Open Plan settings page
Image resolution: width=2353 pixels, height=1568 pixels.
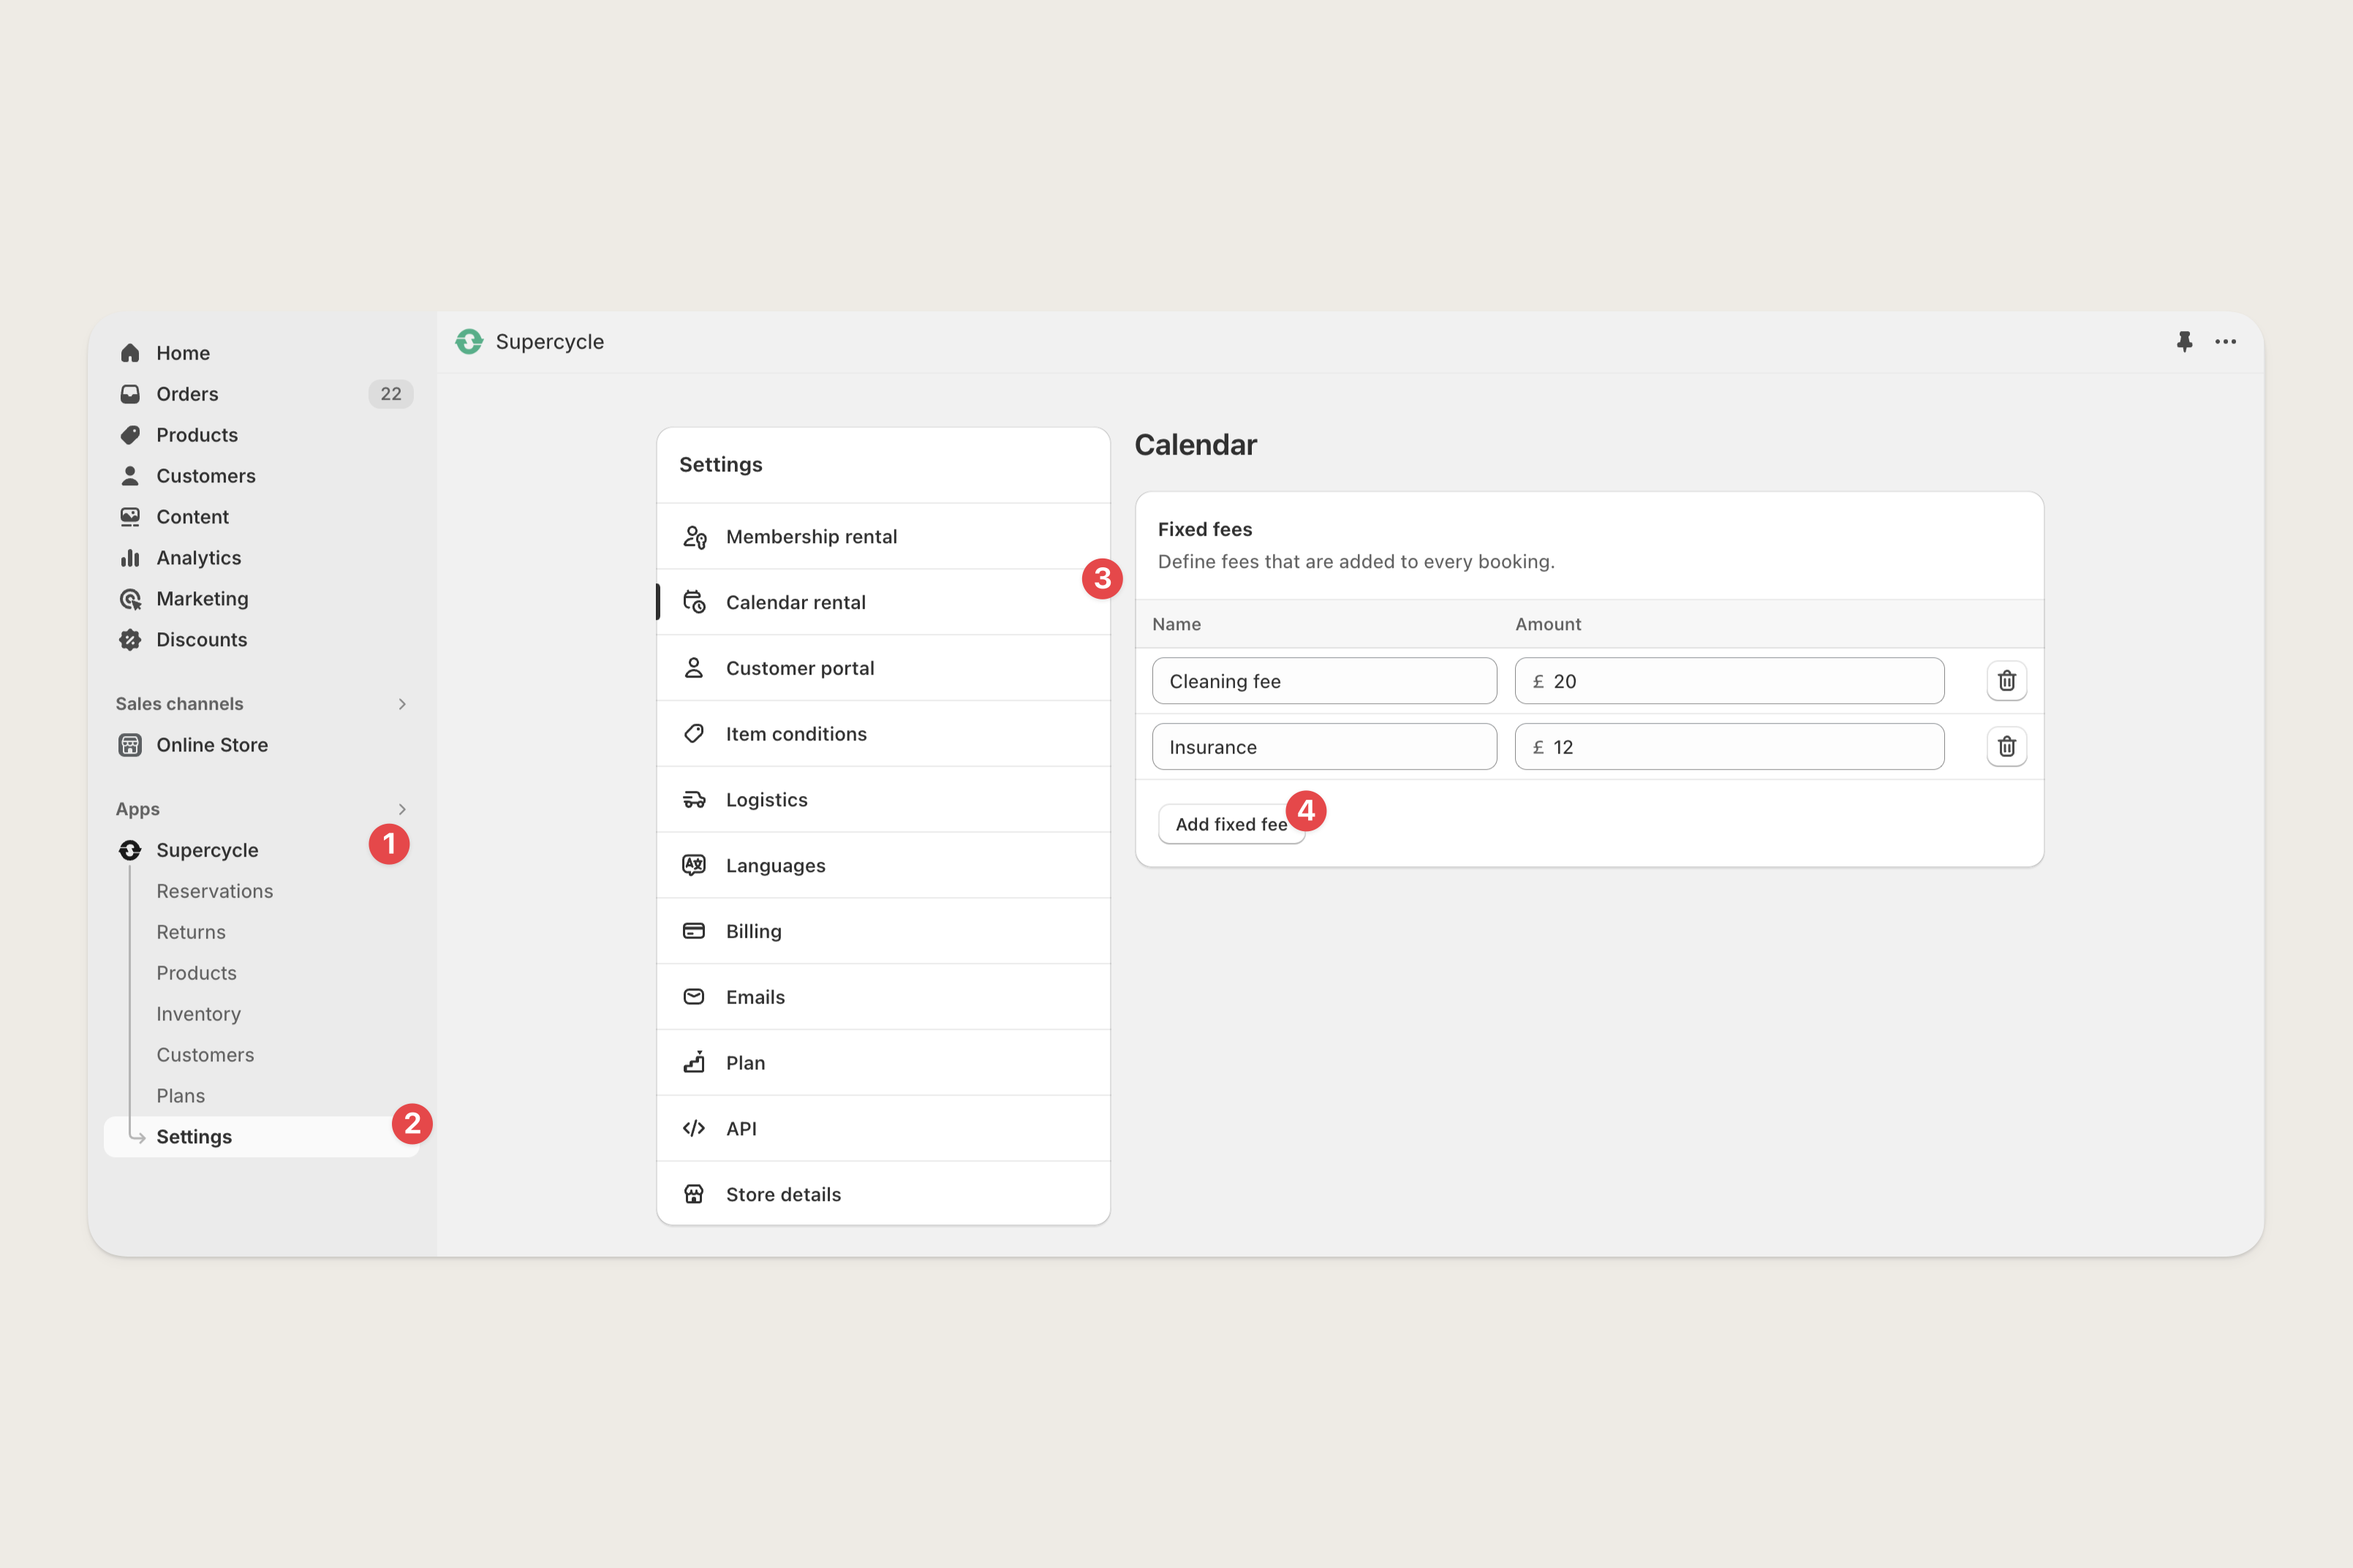pyautogui.click(x=883, y=1063)
